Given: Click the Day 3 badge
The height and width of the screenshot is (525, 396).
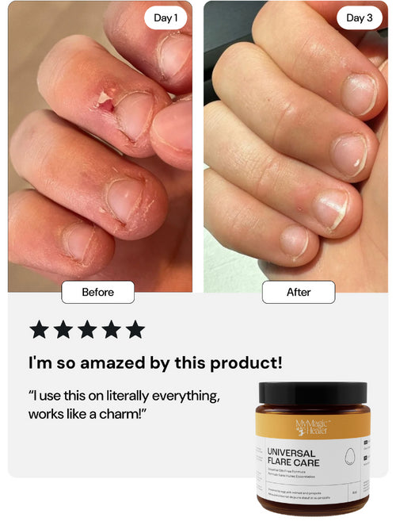Looking at the screenshot, I should coord(360,17).
